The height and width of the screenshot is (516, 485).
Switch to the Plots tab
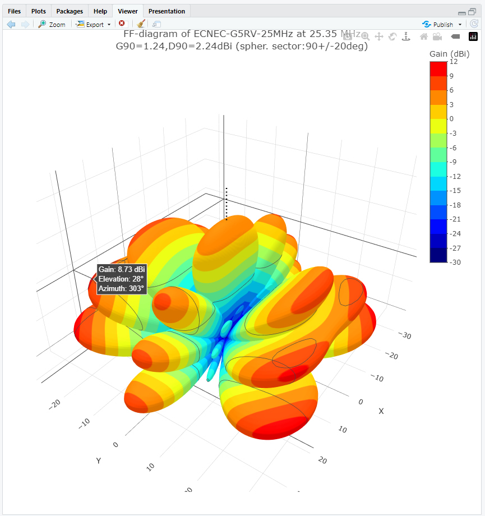coord(39,11)
